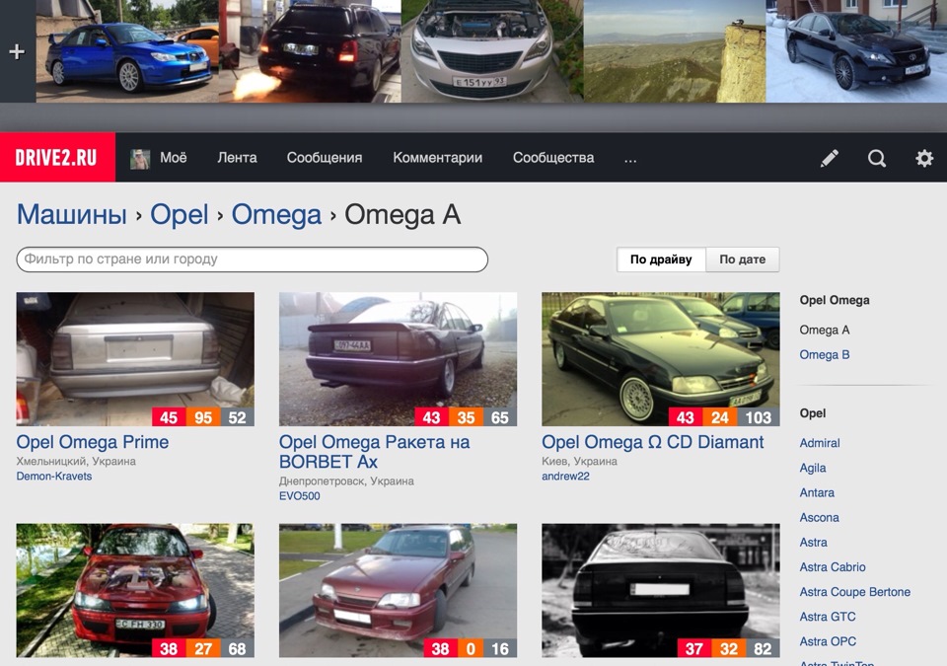
Task: Visit user EVO500 profile
Action: (x=300, y=496)
